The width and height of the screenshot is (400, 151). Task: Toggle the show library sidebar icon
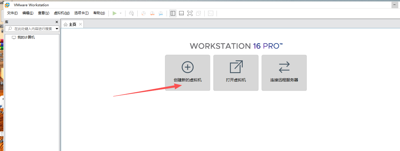pyautogui.click(x=173, y=13)
